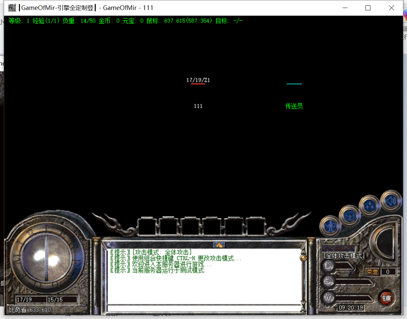Click the 目标: -/- status text

pos(229,21)
